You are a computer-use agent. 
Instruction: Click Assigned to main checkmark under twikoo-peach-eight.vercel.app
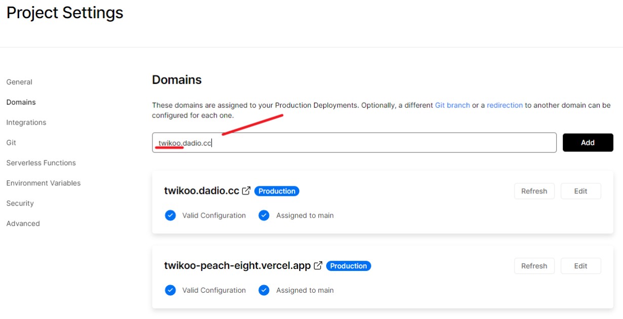[x=263, y=290]
